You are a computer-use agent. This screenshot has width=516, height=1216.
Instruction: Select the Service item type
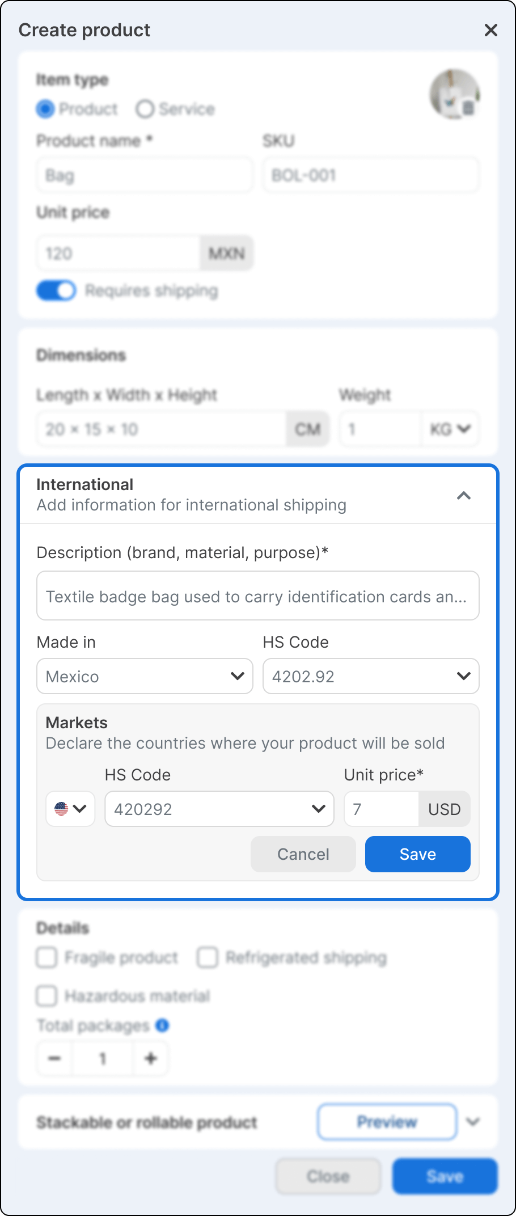pyautogui.click(x=145, y=109)
